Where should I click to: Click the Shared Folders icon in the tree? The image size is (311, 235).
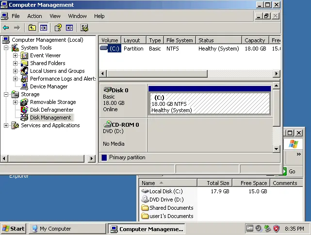[24, 63]
